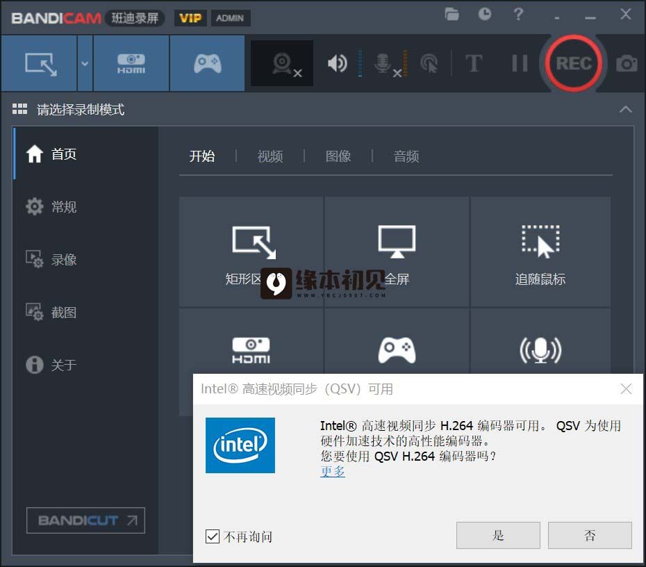This screenshot has width=646, height=567.
Task: Switch to the 视频 tab
Action: [x=270, y=156]
